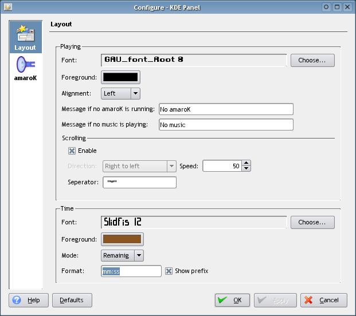Click the GAU_font_Root 8 font preview
This screenshot has width=356, height=316.
tap(194, 60)
